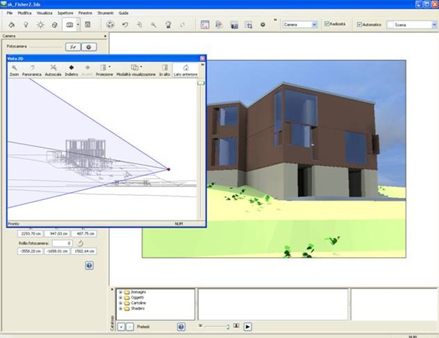The width and height of the screenshot is (439, 338).
Task: Open the Camera dropdown in toolbar
Action: tap(314, 25)
